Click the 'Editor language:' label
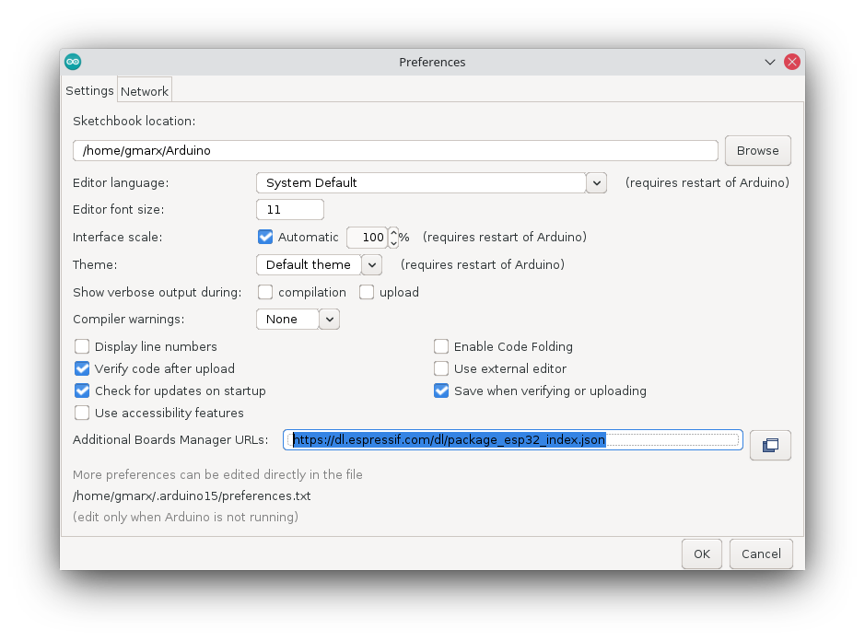 [121, 183]
